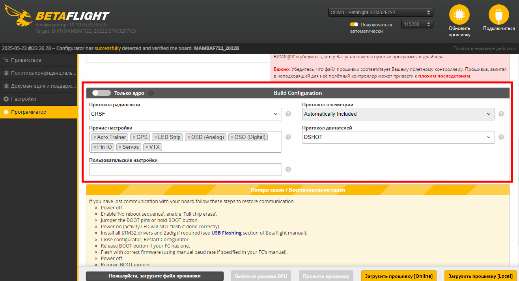Open the Документация и поддержка tab
The image size is (519, 281).
click(38, 86)
